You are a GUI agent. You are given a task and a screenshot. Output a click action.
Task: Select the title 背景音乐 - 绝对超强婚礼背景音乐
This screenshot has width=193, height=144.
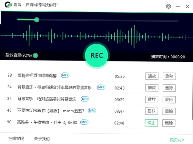46,99
